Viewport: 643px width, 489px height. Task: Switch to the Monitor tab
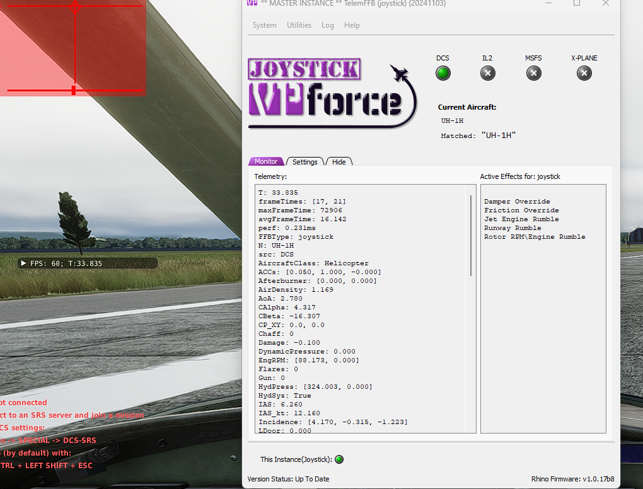coord(266,161)
